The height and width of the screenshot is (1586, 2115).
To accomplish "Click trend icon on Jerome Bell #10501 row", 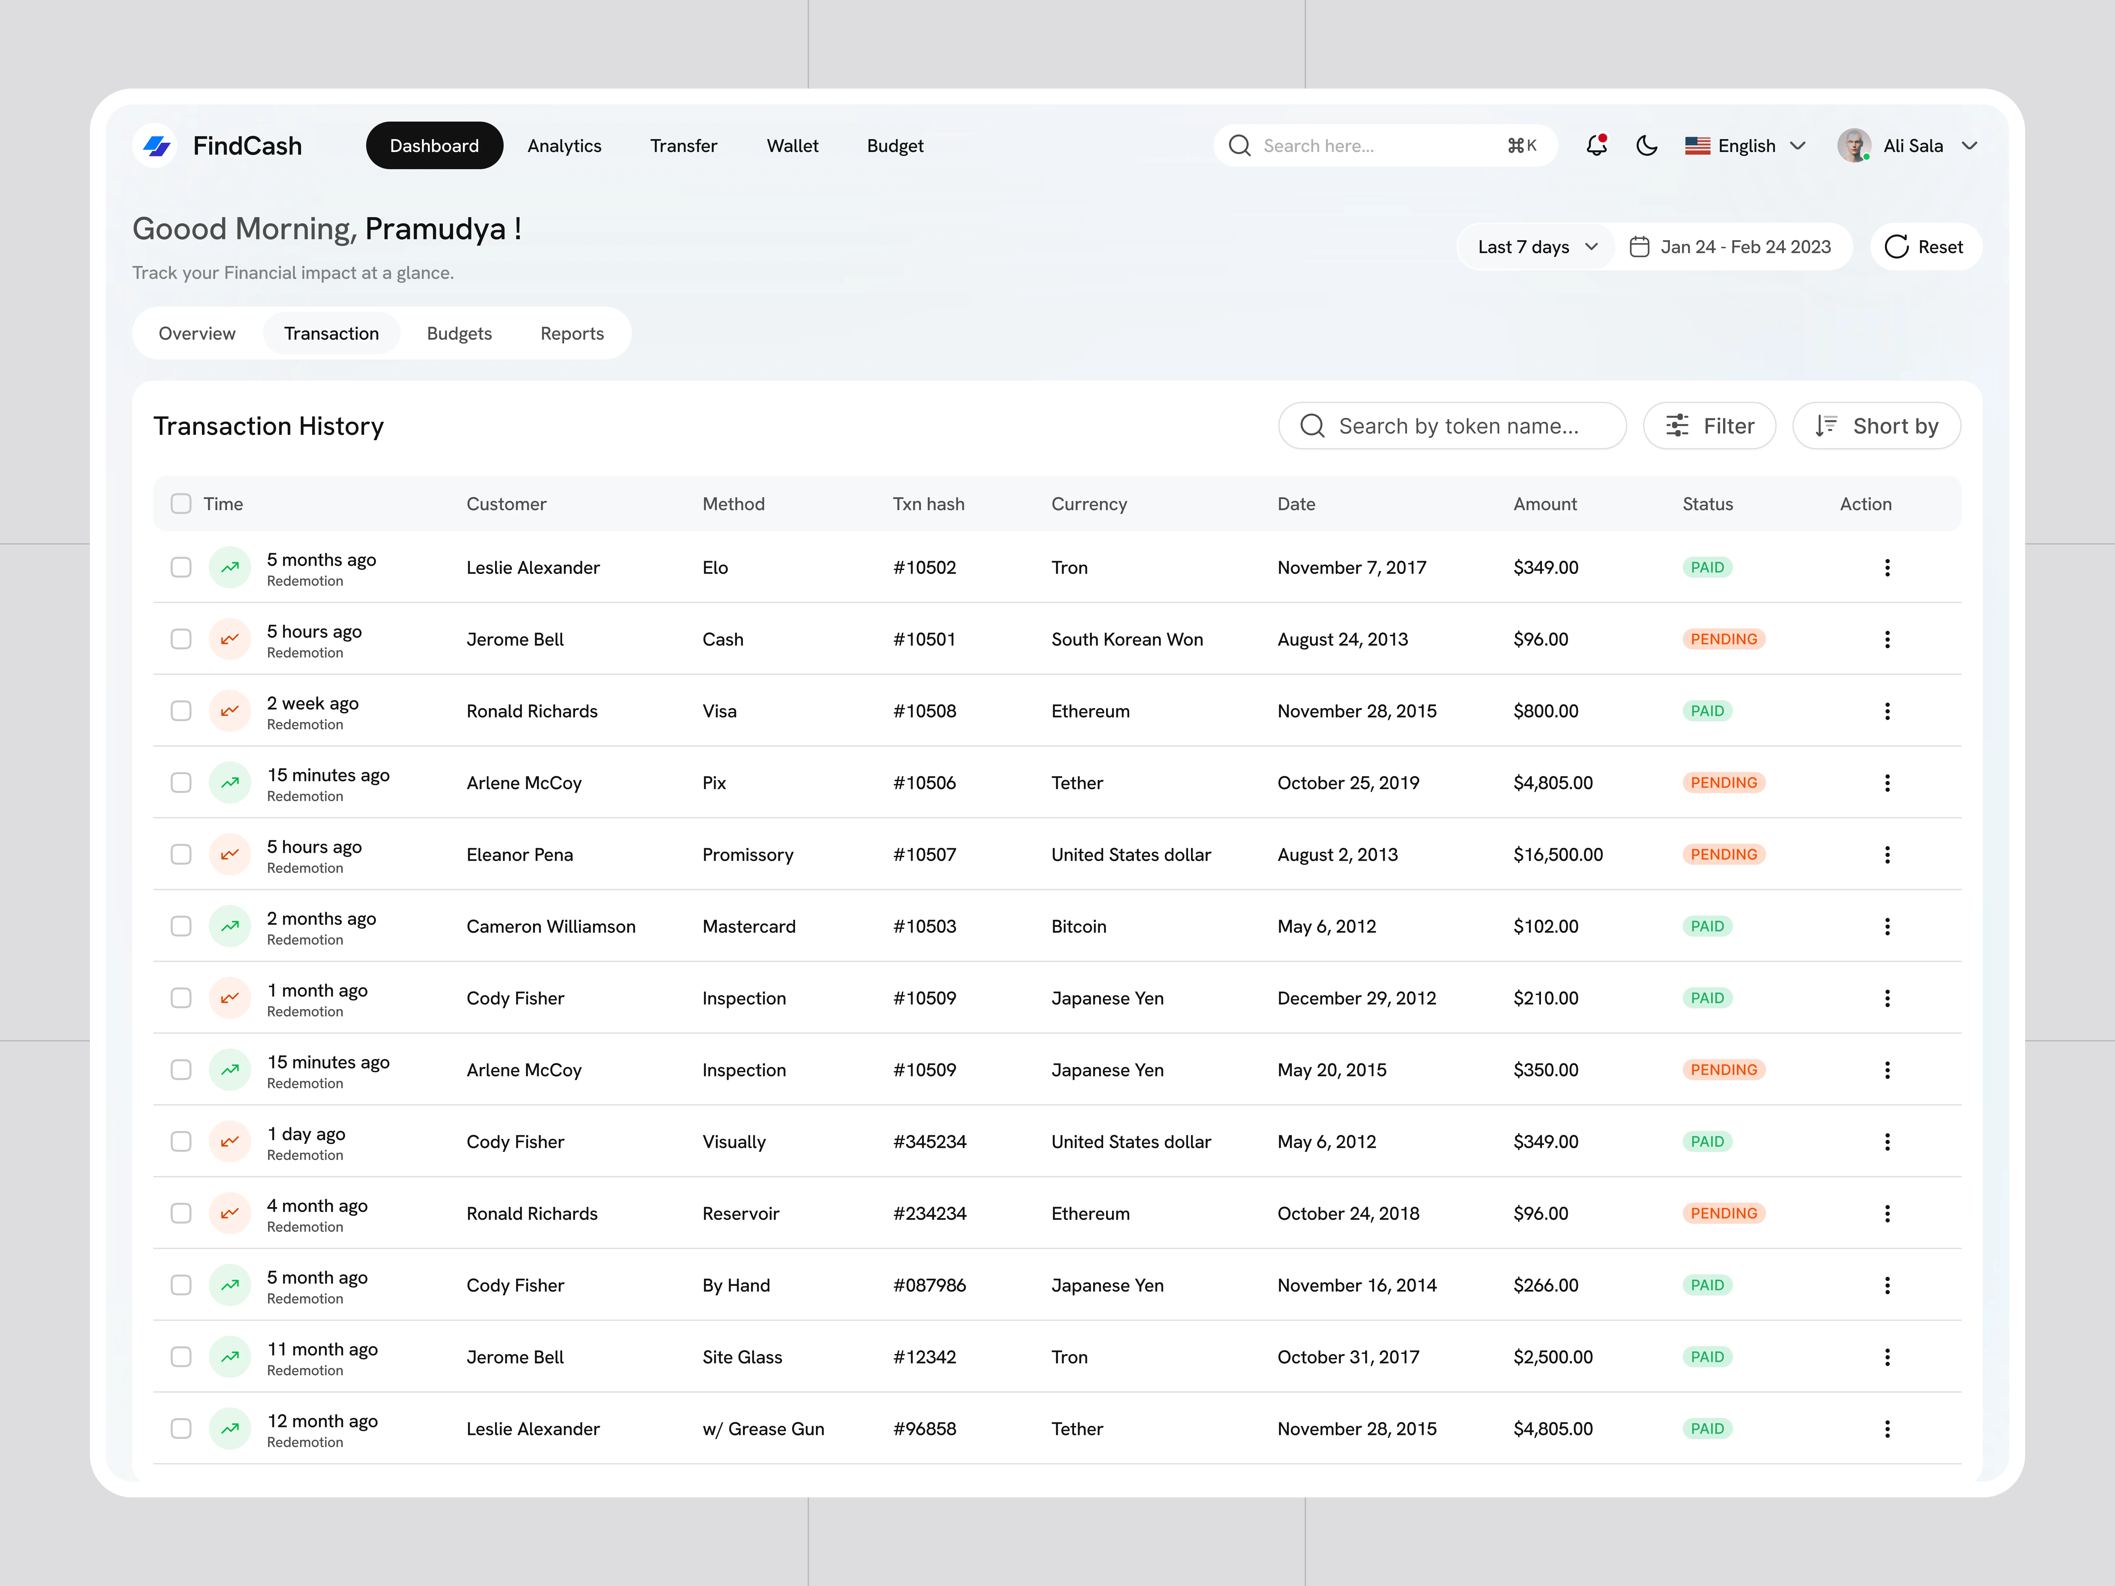I will pos(229,639).
